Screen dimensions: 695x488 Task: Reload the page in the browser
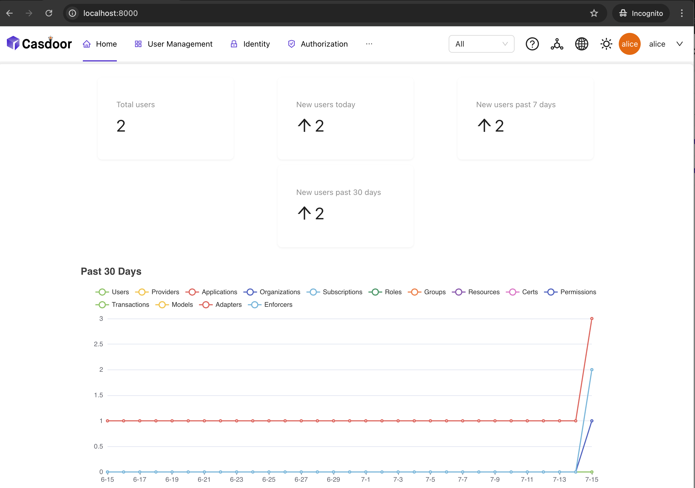[x=49, y=13]
